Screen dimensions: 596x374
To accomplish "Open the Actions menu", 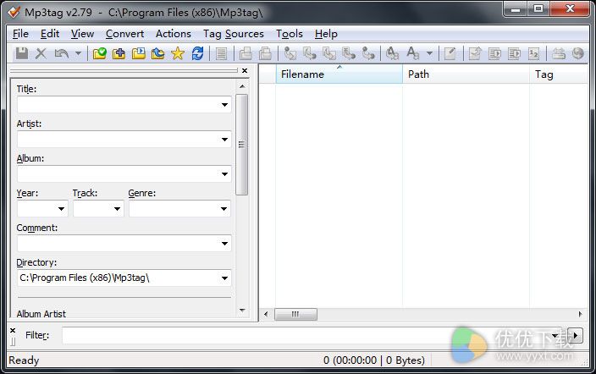I will point(174,34).
